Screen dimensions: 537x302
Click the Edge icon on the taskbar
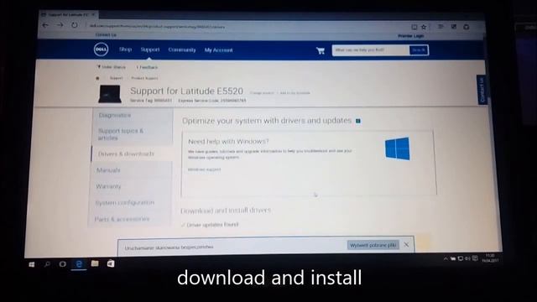(79, 263)
